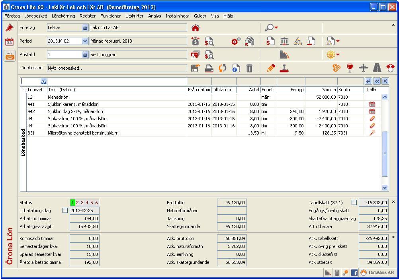Click the Summa column header
Image resolution: width=399 pixels, height=279 pixels.
coord(321,90)
